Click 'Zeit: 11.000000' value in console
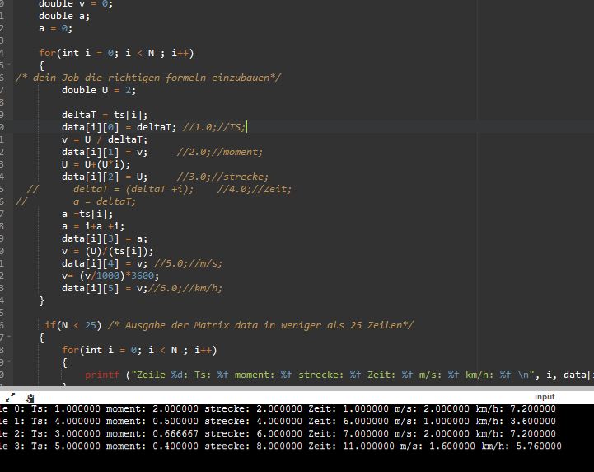This screenshot has width=594, height=472. pyautogui.click(x=351, y=446)
